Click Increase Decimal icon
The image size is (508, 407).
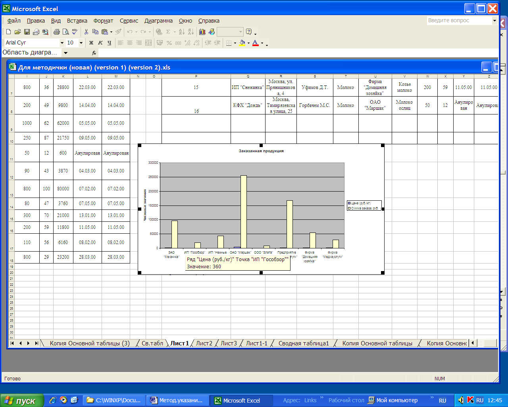tap(187, 43)
